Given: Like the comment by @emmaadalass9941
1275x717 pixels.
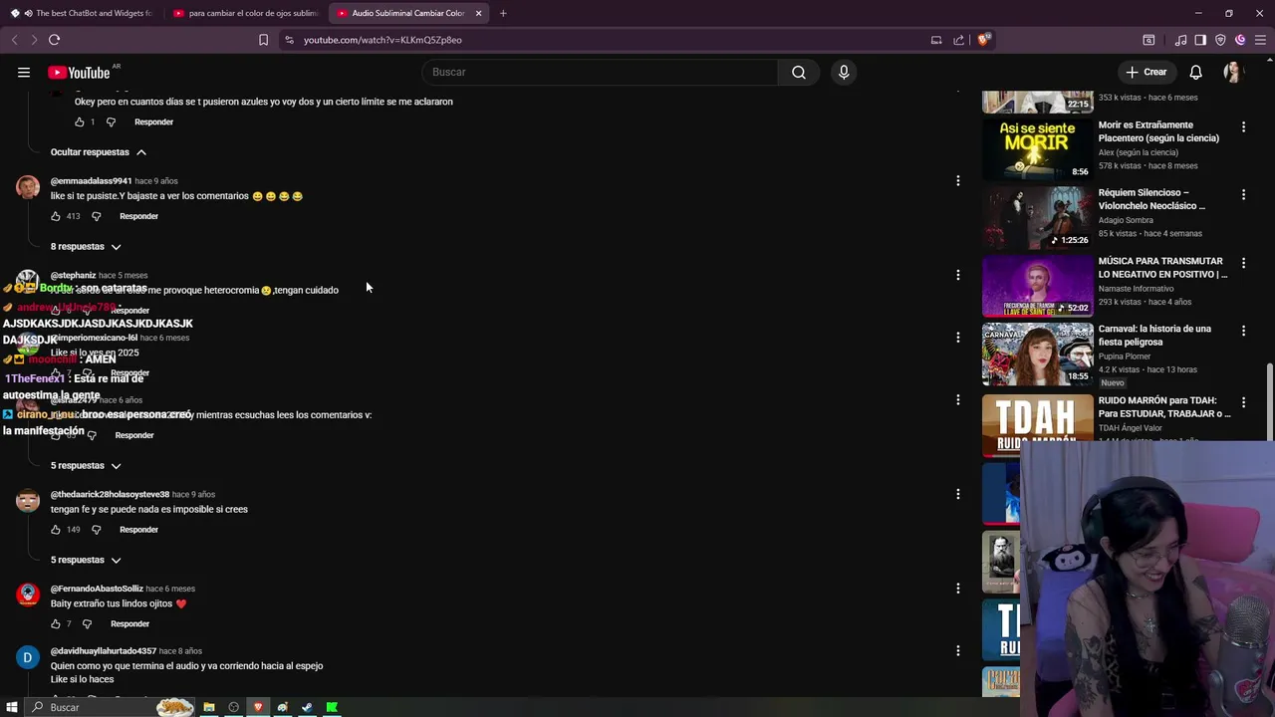Looking at the screenshot, I should click(56, 216).
